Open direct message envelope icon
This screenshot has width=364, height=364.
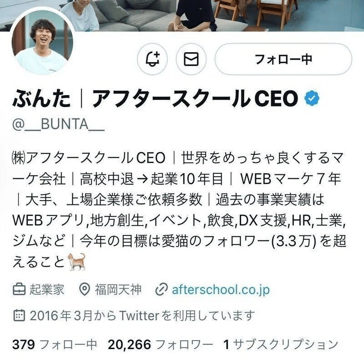[191, 59]
